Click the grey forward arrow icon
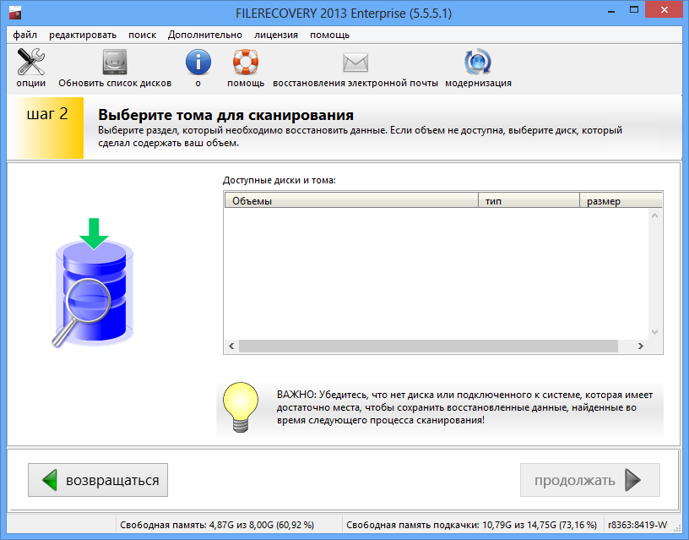Screen dimensions: 689x540 632,480
